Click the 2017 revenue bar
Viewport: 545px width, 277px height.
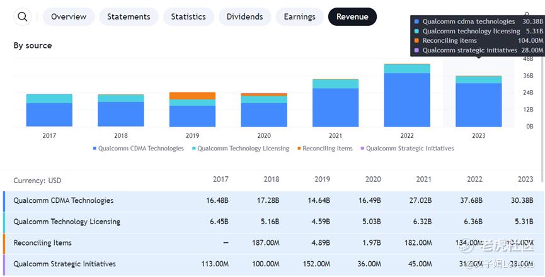(49, 110)
